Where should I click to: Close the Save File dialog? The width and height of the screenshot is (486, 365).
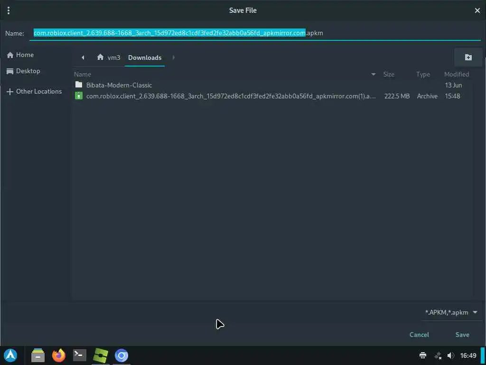[477, 10]
